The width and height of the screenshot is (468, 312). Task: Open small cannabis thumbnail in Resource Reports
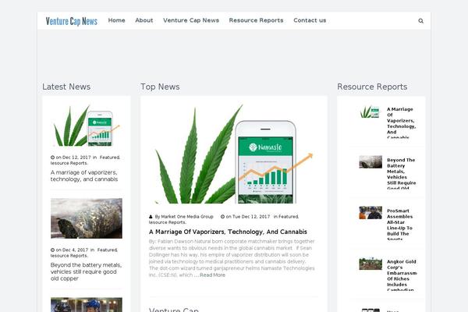coord(370,112)
